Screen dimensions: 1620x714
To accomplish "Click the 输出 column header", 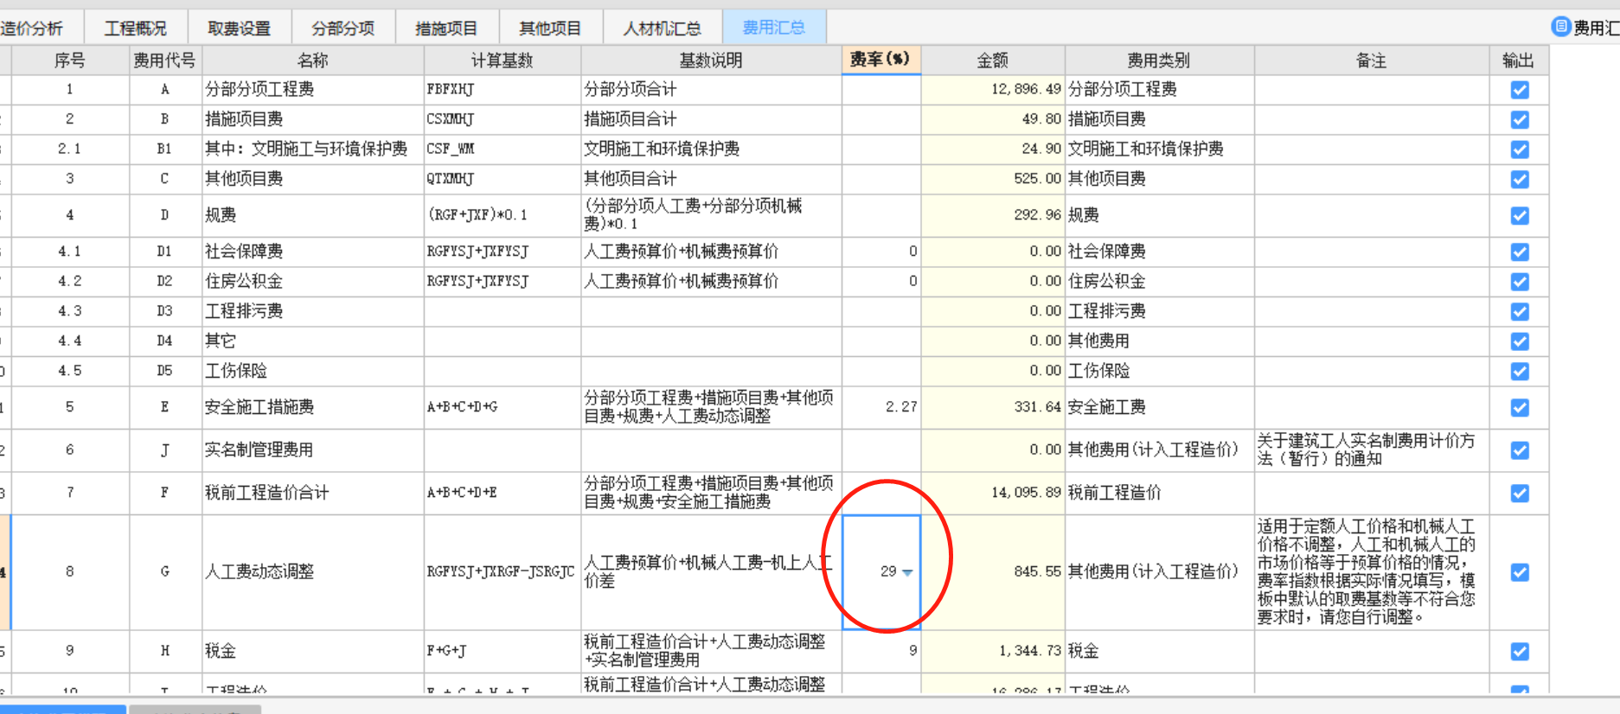I will [1519, 61].
